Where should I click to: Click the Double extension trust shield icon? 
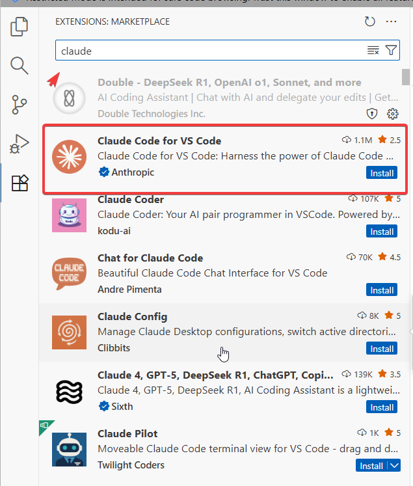(373, 114)
